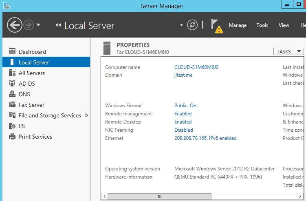This screenshot has height=201, width=306.
Task: Expand the File and Storage Services arrow
Action: [x=87, y=115]
